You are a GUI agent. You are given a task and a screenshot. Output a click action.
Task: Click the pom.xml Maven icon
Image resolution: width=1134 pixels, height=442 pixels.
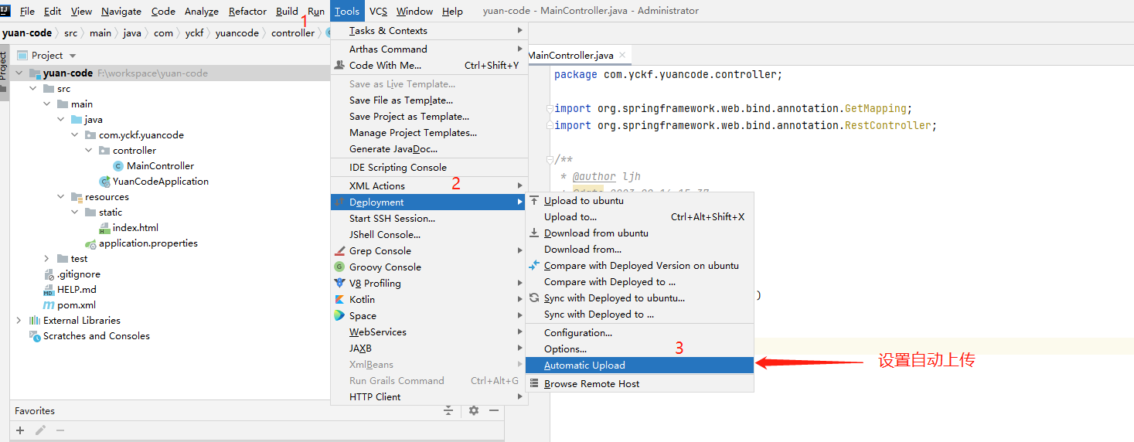[x=49, y=305]
